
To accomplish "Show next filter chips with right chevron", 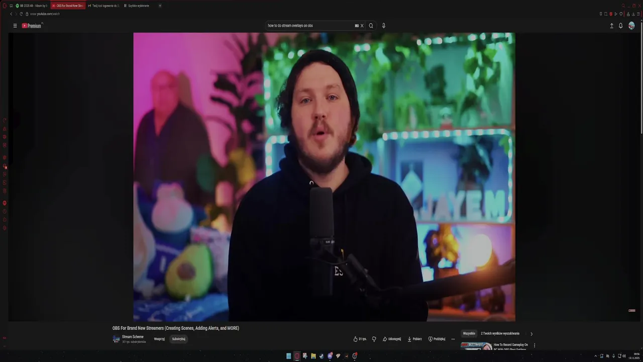I will click(x=531, y=334).
